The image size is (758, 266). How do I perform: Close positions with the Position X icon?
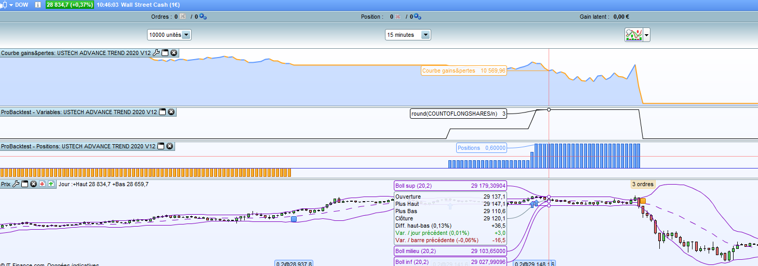(398, 17)
